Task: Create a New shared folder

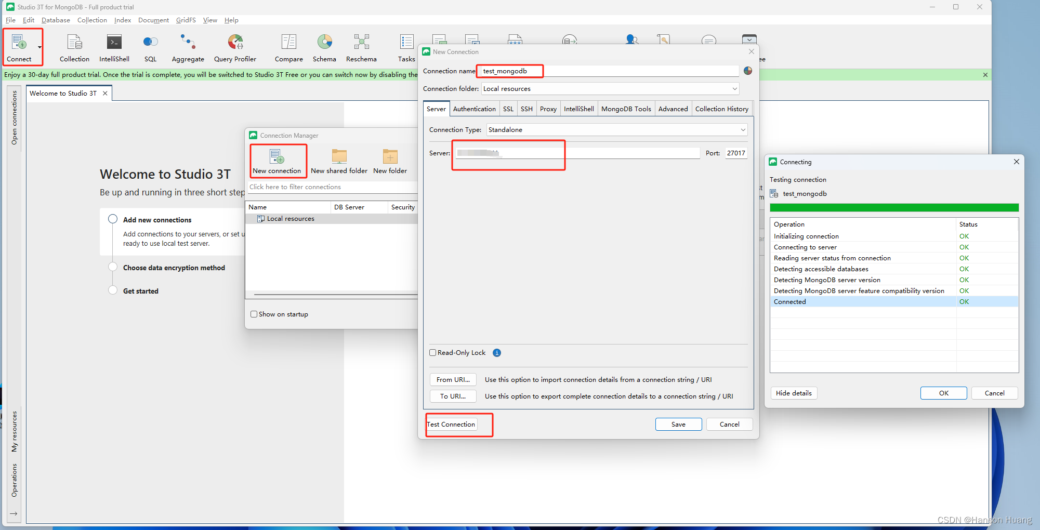Action: pos(339,162)
